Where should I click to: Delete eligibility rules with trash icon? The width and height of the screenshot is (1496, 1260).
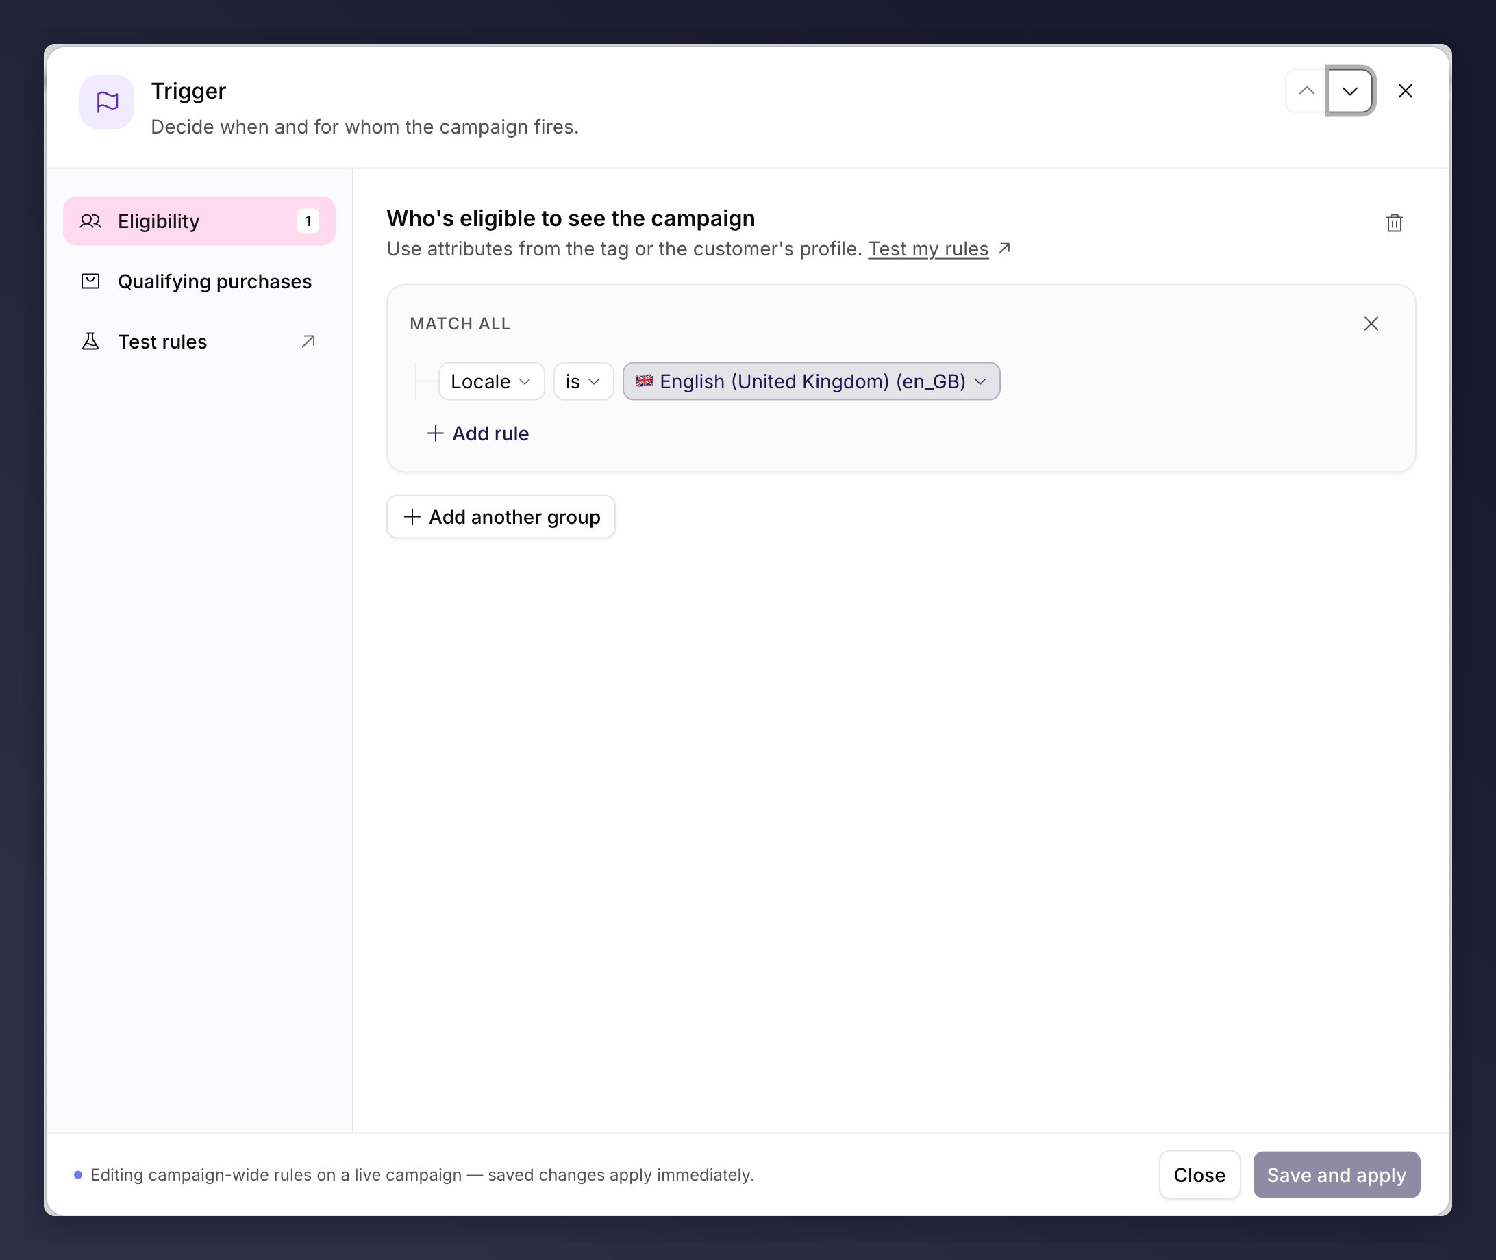point(1394,223)
